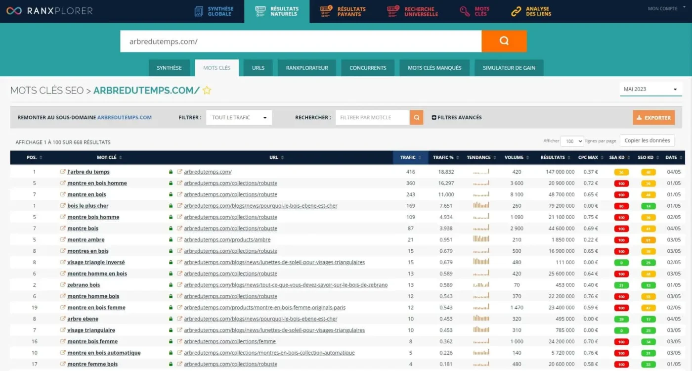Sort table by CPC MAX column
The image size is (692, 371).
[x=591, y=157]
